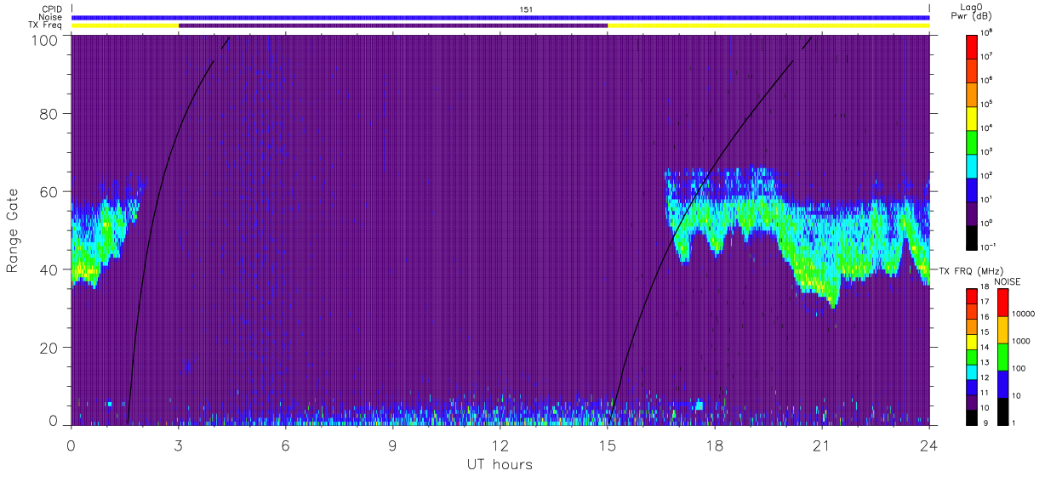Pick the green swatch in power colorbar
This screenshot has height=482, width=1045.
tap(973, 141)
